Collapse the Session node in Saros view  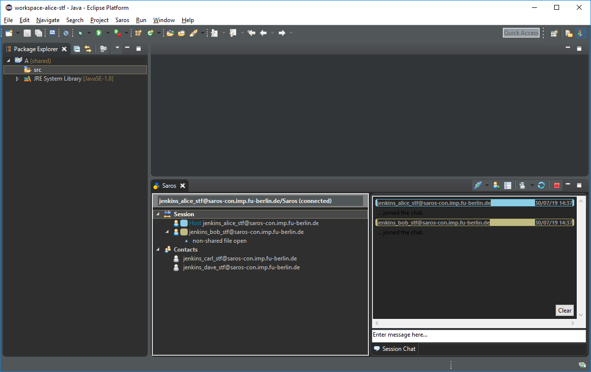point(158,214)
